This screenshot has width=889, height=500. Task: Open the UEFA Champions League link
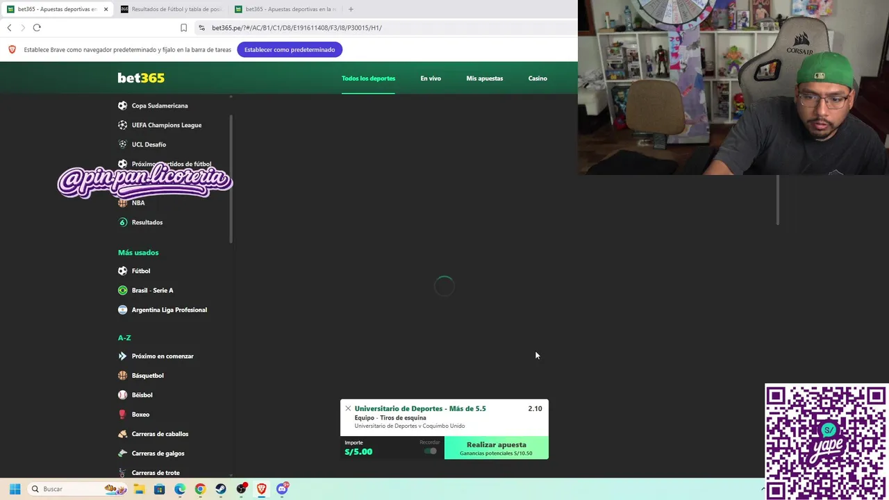pyautogui.click(x=167, y=125)
